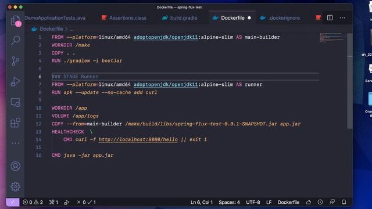Click the editor minimap
Screen dimensions: 372x209
(332, 38)
